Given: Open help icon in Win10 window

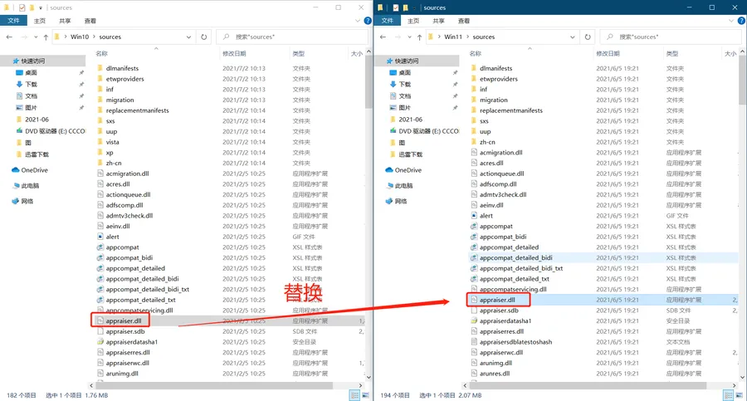Looking at the screenshot, I should click(x=368, y=21).
